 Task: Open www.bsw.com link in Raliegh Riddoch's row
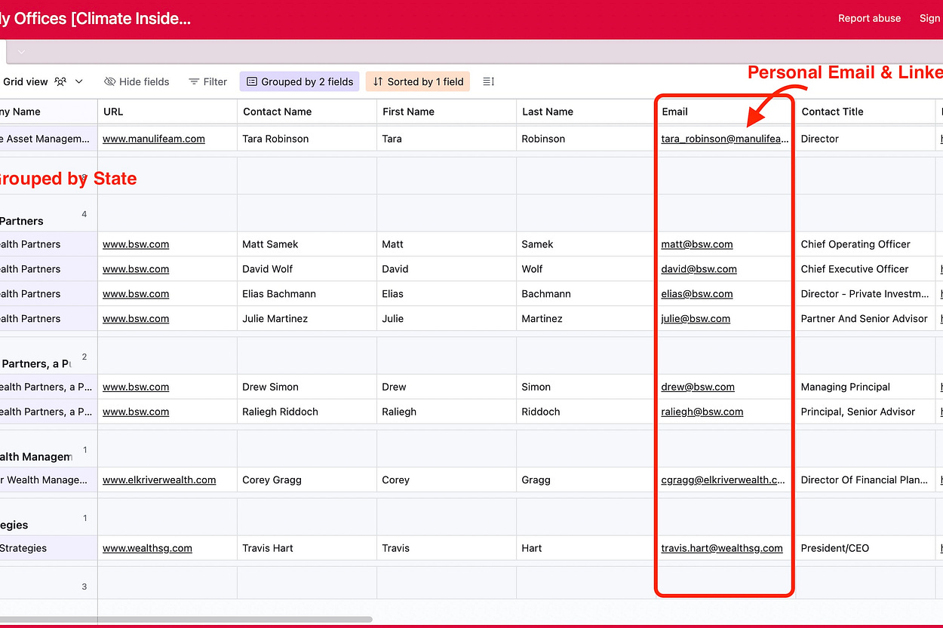pyautogui.click(x=136, y=412)
